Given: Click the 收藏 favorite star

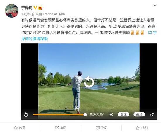Looking at the screenshot, I should pyautogui.click(x=20, y=128).
